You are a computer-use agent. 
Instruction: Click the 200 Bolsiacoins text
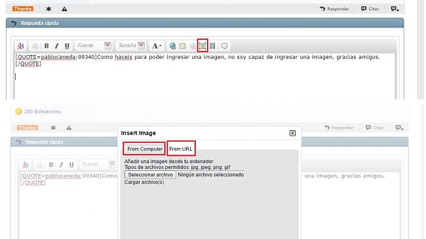click(x=43, y=111)
